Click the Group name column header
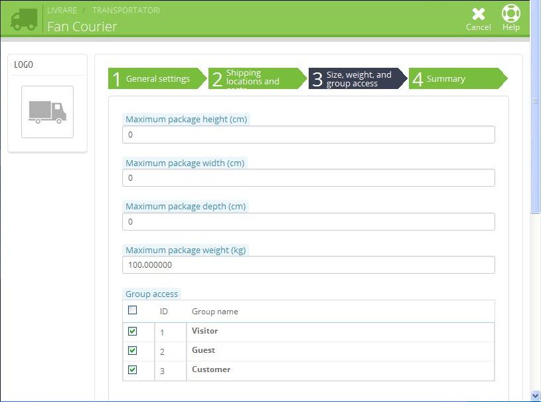 (214, 312)
